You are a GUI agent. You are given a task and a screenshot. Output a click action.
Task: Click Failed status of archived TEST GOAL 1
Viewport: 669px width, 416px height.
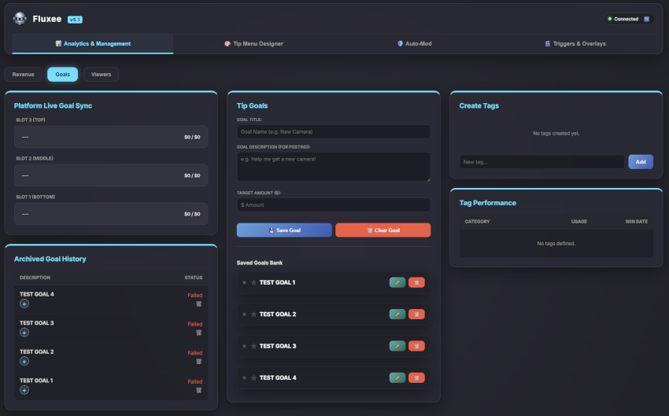coord(195,382)
